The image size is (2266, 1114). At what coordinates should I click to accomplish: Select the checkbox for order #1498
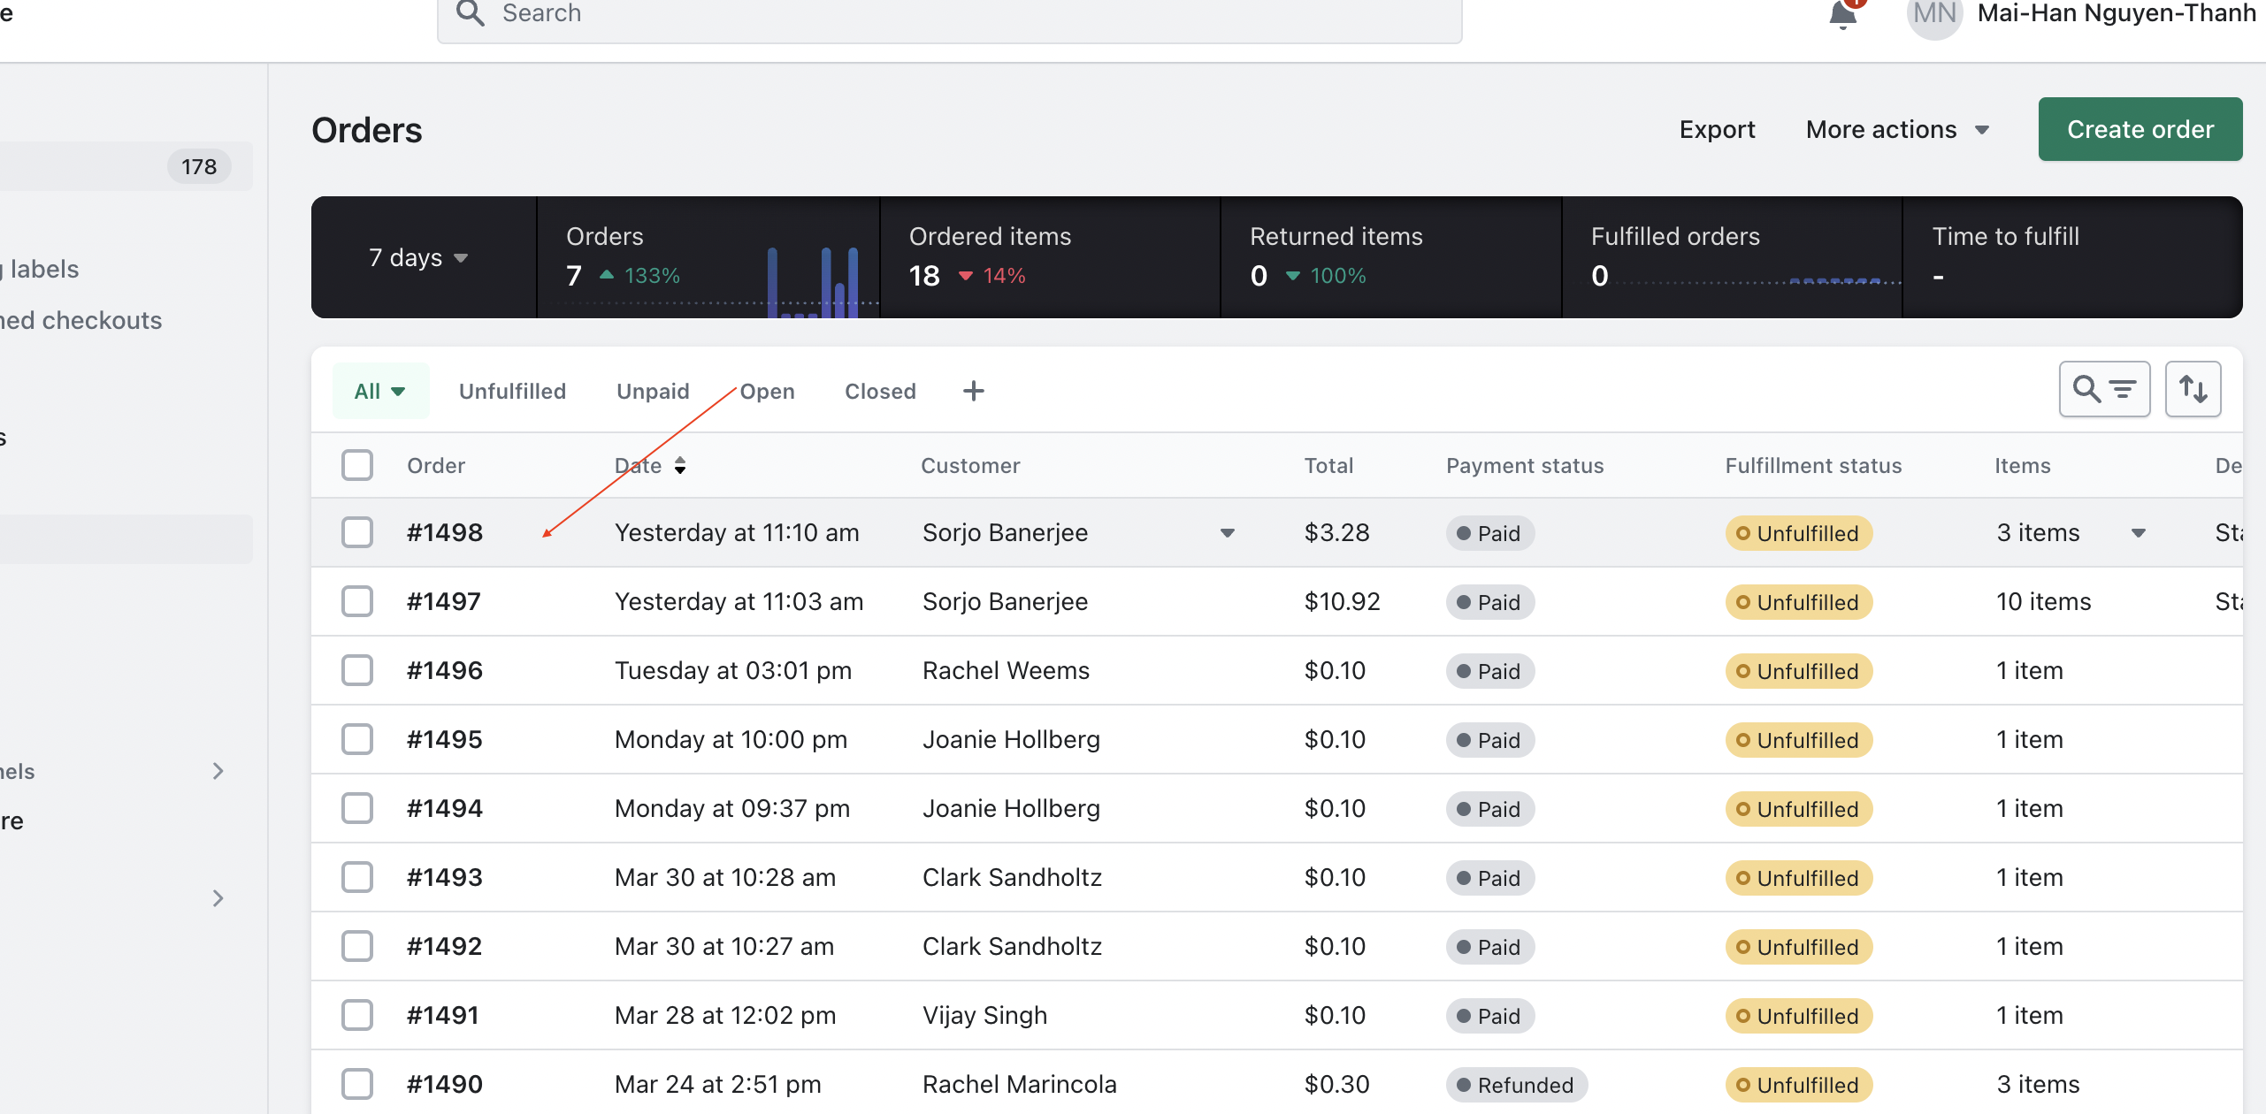click(x=357, y=532)
